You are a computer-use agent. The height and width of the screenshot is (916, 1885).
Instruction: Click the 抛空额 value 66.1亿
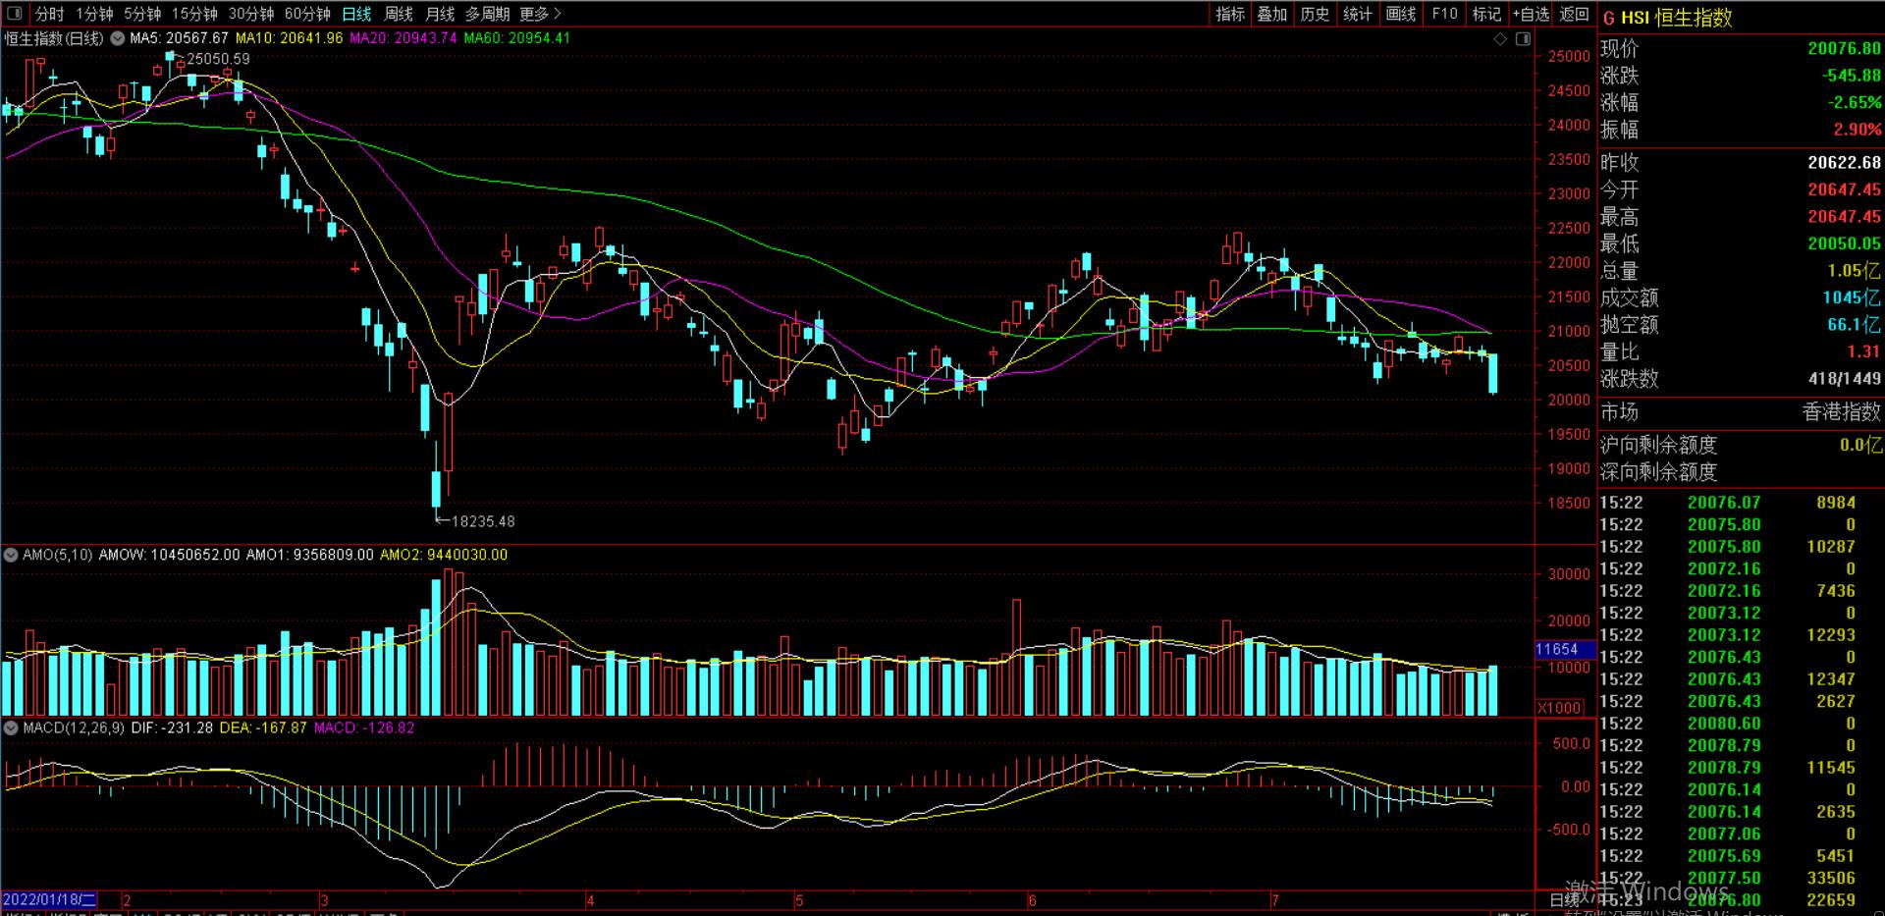click(x=1854, y=324)
